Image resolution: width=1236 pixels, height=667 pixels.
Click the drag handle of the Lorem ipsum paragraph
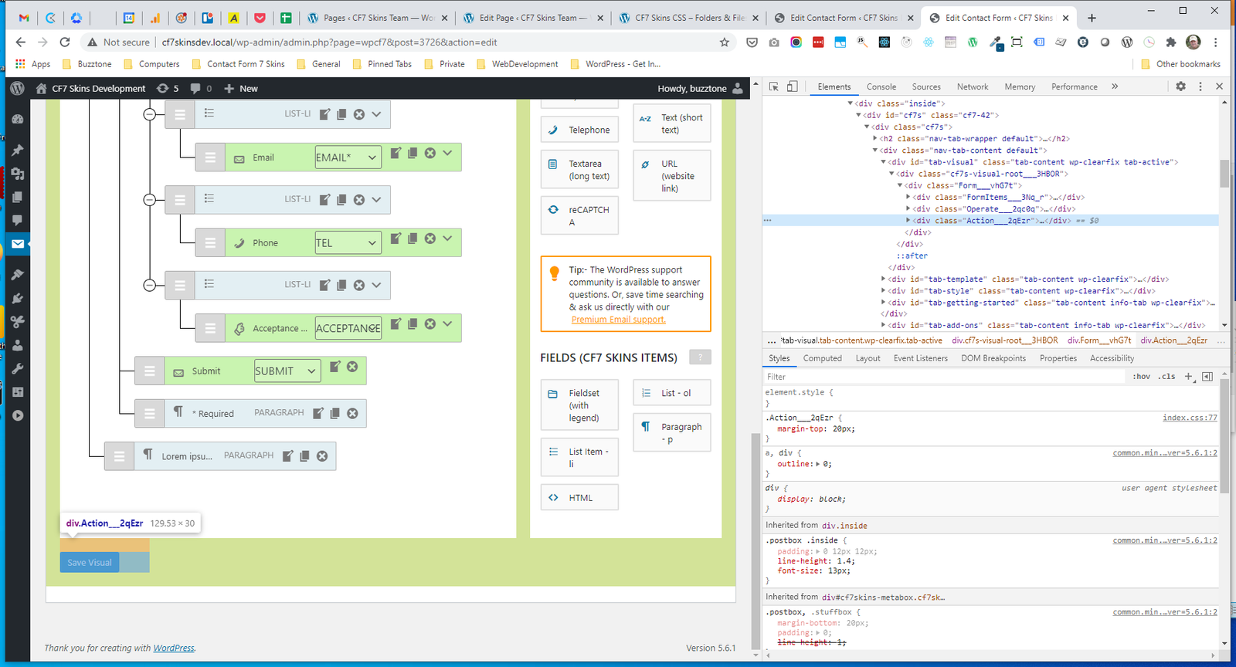tap(119, 456)
